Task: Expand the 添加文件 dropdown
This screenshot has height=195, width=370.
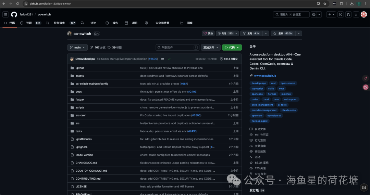Action: 211,47
